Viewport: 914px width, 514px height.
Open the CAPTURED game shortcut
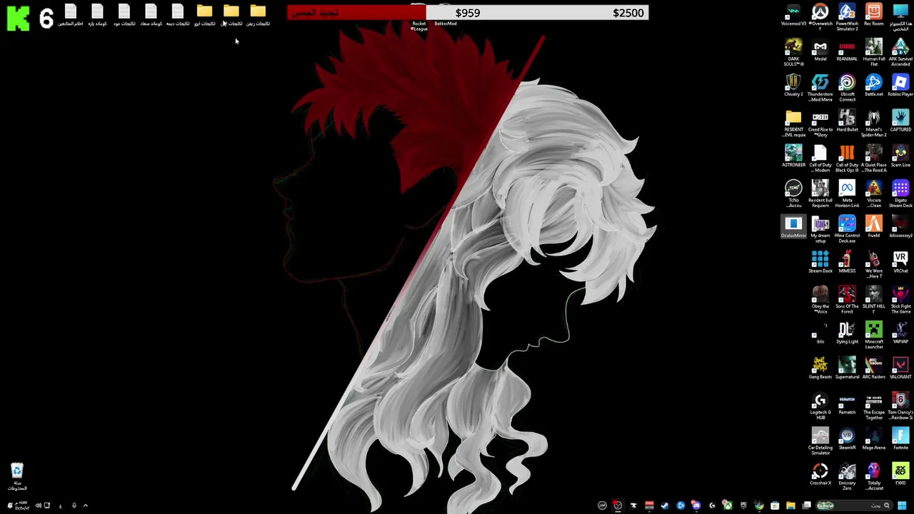pyautogui.click(x=900, y=121)
